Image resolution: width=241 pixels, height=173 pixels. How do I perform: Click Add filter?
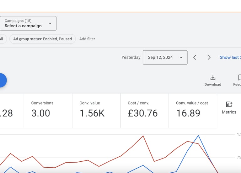tap(87, 39)
